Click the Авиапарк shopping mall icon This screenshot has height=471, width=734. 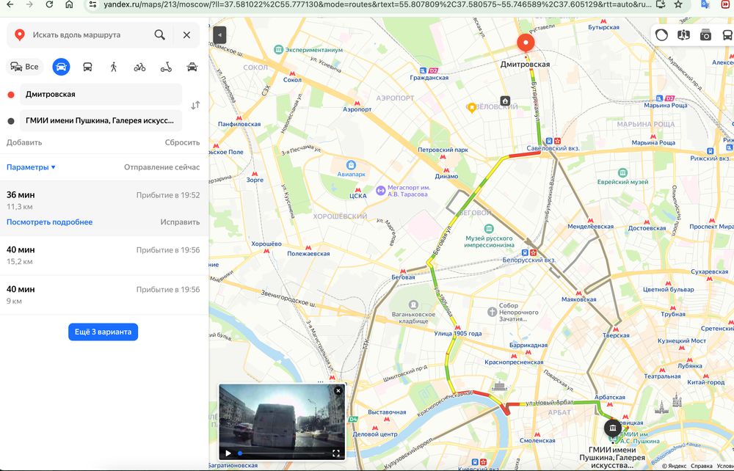coord(351,164)
